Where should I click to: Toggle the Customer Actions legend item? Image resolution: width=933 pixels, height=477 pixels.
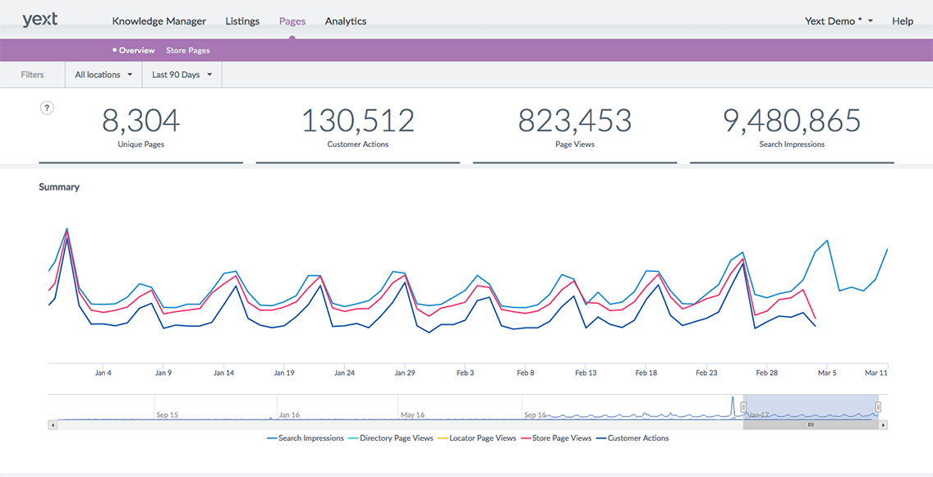[x=640, y=438]
